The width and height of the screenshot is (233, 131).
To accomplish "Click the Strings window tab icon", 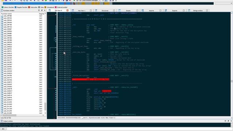I will 189,11.
